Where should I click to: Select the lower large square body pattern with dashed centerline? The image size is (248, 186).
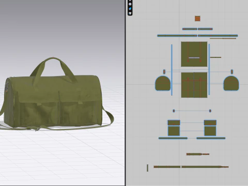pyautogui.click(x=194, y=85)
